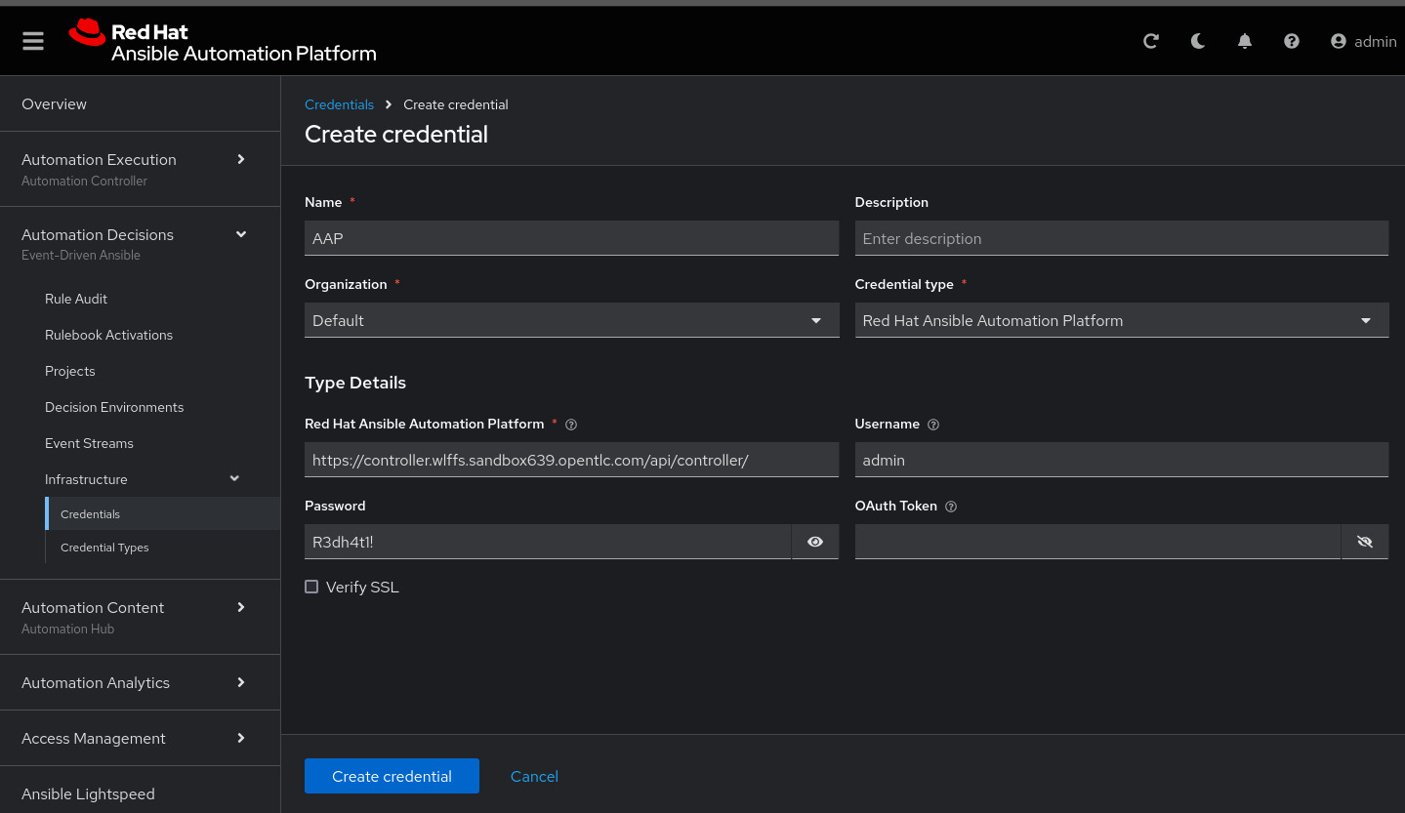Screen dimensions: 1405x813
Task: Click the refresh icon in header
Action: coord(1151,41)
